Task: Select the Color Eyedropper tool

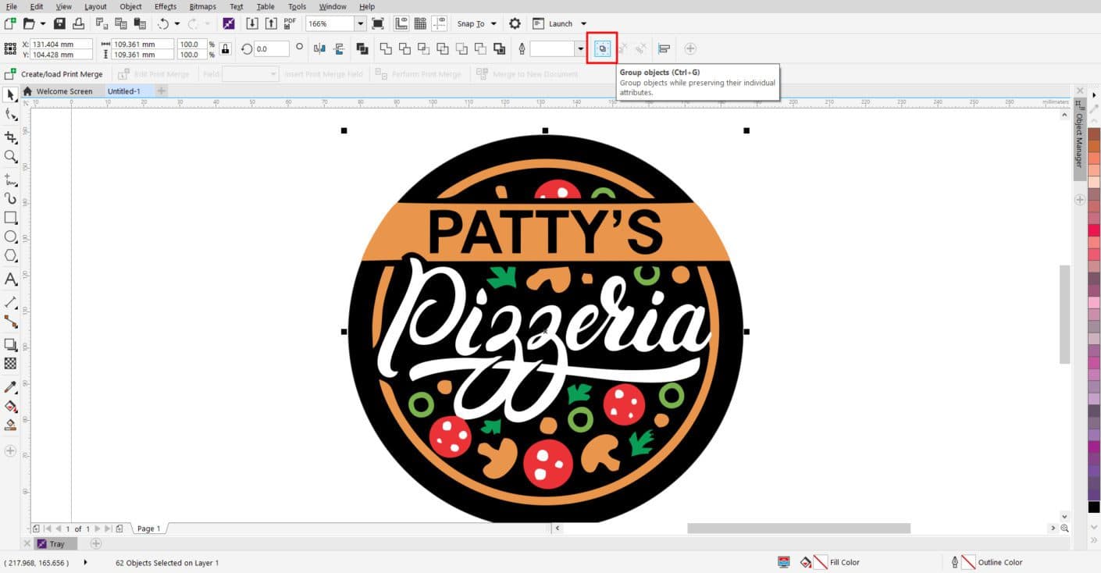Action: coord(11,387)
